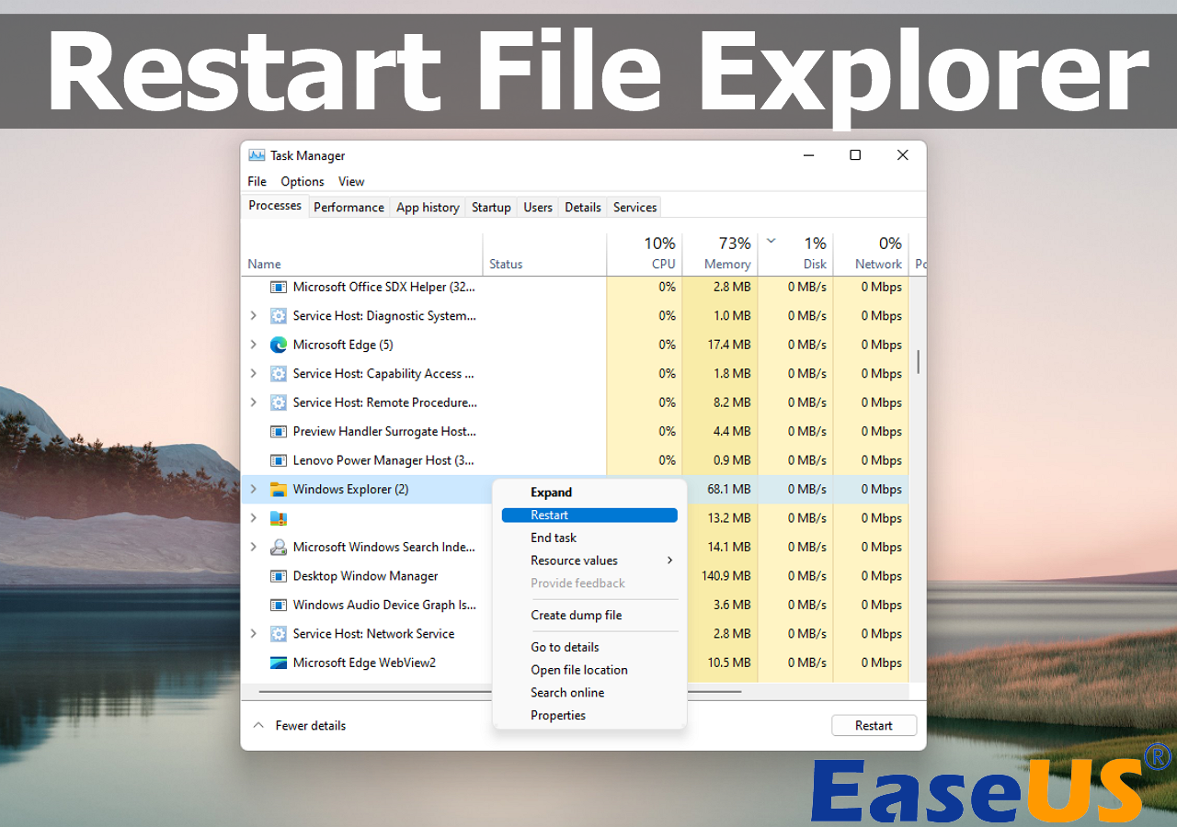Switch to the Services tab
Image resolution: width=1177 pixels, height=827 pixels.
click(x=635, y=208)
